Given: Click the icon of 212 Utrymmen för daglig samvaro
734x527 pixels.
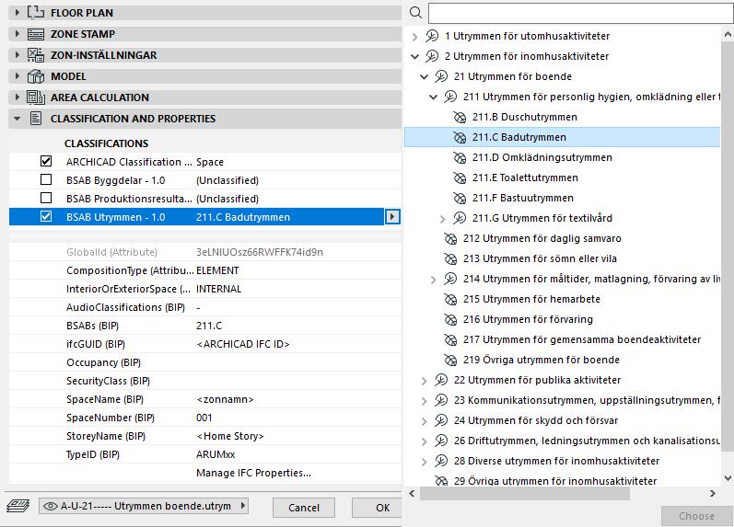Looking at the screenshot, I should (x=450, y=238).
